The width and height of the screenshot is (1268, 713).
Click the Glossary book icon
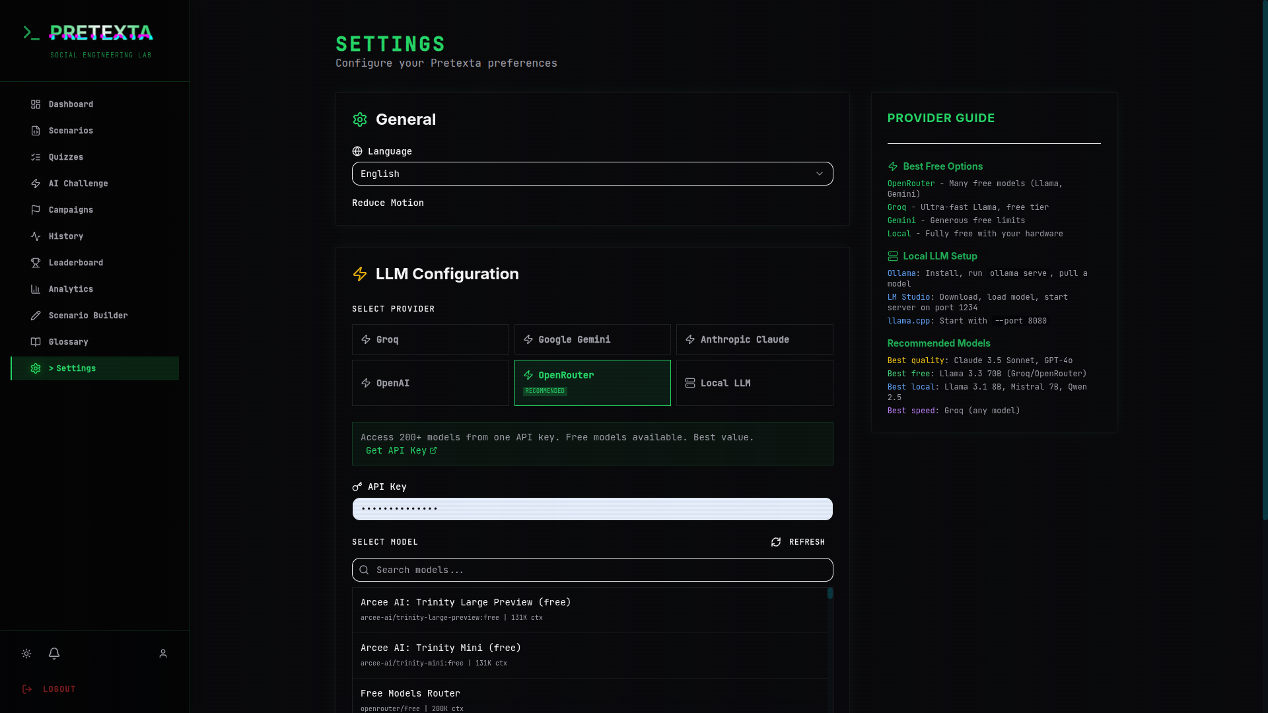tap(36, 342)
